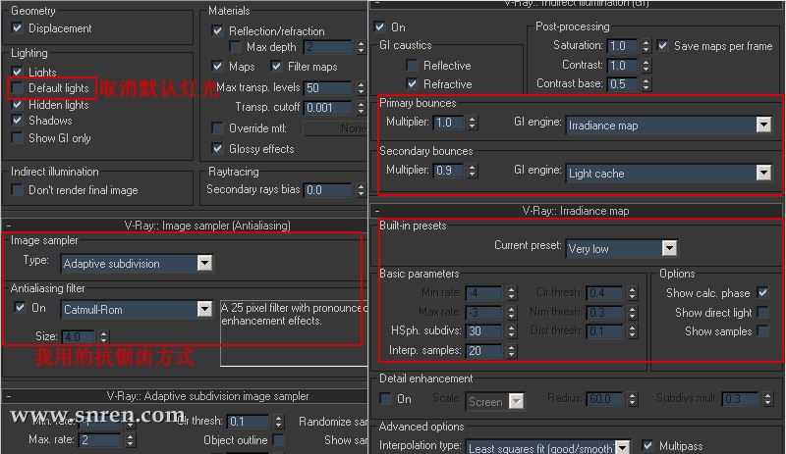The image size is (786, 454).
Task: Toggle the Maps checkbox
Action: click(217, 66)
